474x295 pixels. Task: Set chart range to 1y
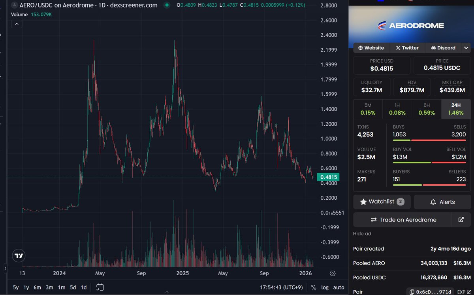tap(26, 287)
